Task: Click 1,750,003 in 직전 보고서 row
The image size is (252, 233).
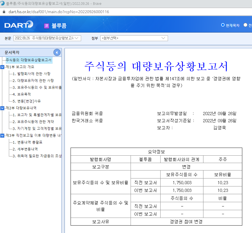Action: 182,182
